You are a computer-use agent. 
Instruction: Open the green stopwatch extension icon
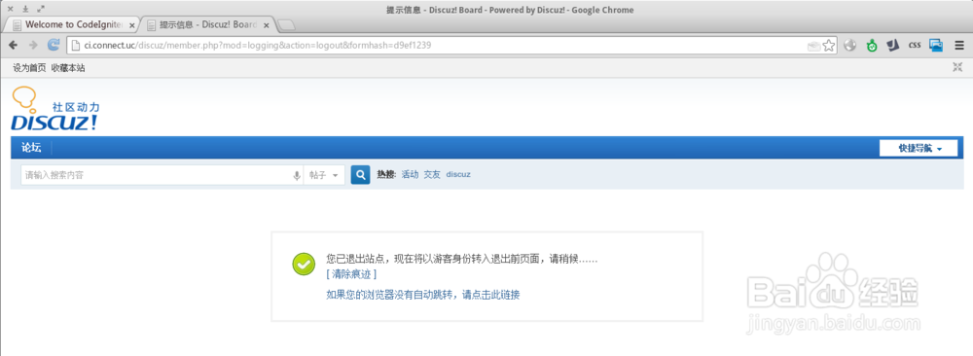872,46
